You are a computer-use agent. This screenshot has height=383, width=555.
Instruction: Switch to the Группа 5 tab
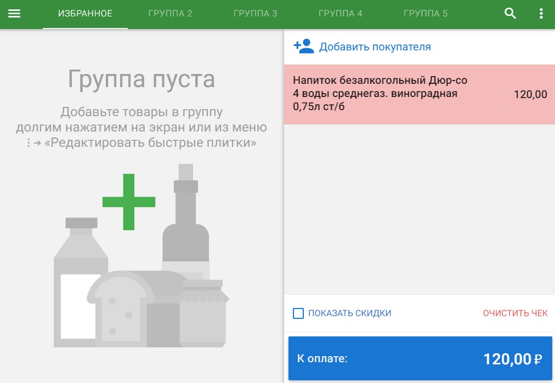click(425, 14)
